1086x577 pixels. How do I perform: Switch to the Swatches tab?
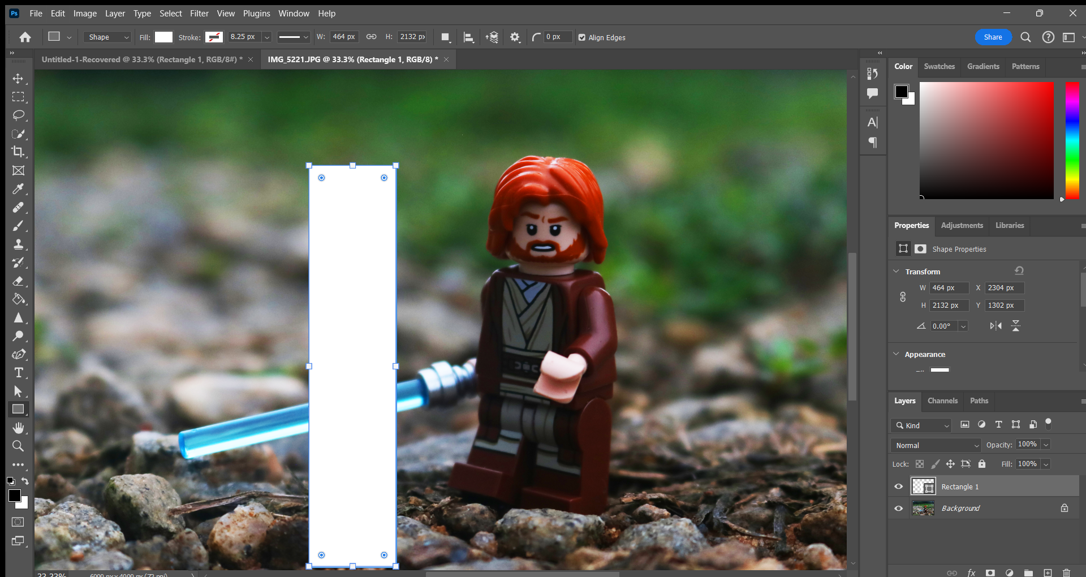[x=939, y=66]
